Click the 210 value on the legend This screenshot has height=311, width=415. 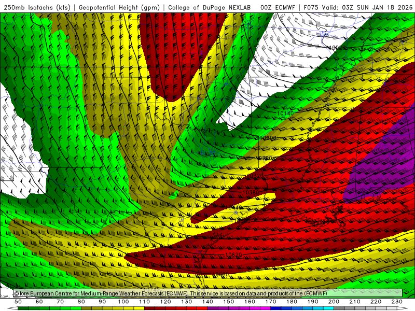point(355,302)
